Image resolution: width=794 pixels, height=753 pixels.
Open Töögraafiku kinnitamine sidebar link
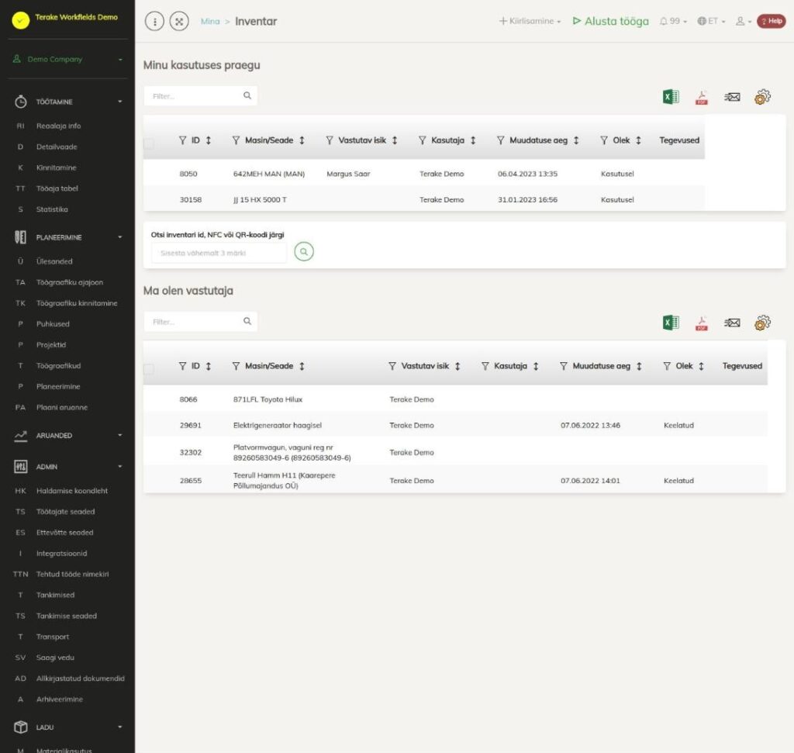[x=77, y=303]
